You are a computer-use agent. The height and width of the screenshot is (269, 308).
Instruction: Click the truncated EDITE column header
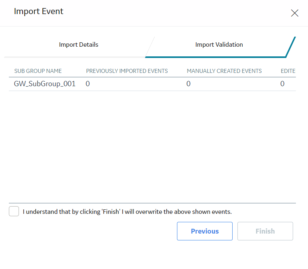288,71
